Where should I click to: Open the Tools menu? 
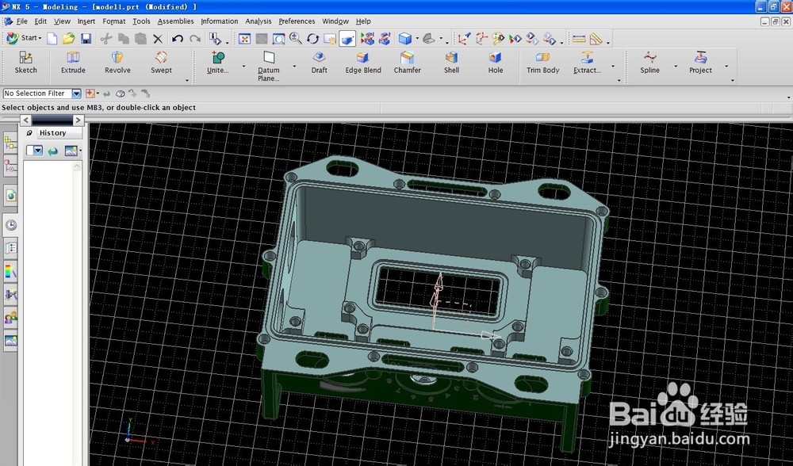[x=141, y=21]
